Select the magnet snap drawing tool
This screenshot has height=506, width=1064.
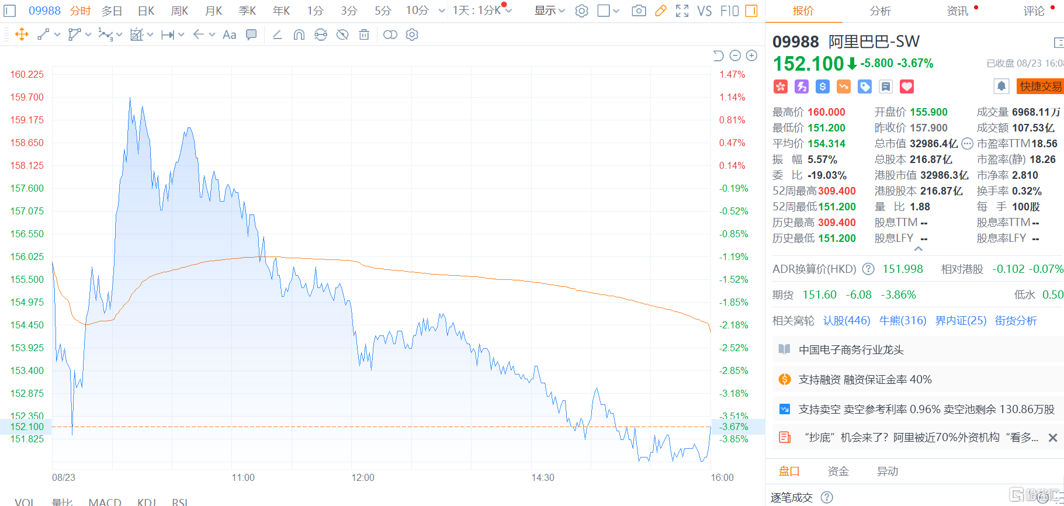[299, 35]
